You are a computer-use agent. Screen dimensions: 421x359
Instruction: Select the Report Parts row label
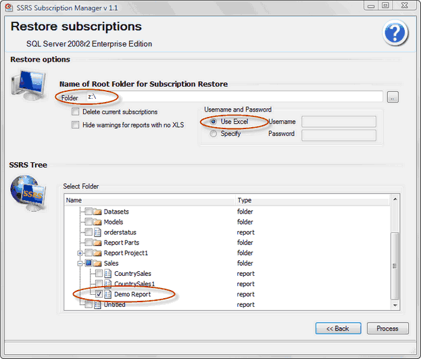(122, 243)
